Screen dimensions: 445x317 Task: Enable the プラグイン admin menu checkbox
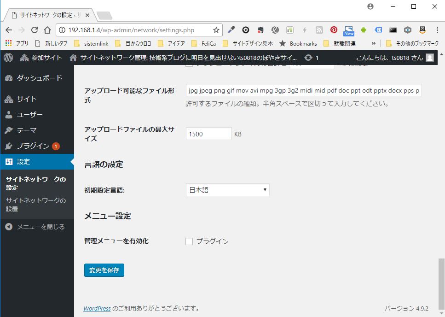tap(189, 241)
